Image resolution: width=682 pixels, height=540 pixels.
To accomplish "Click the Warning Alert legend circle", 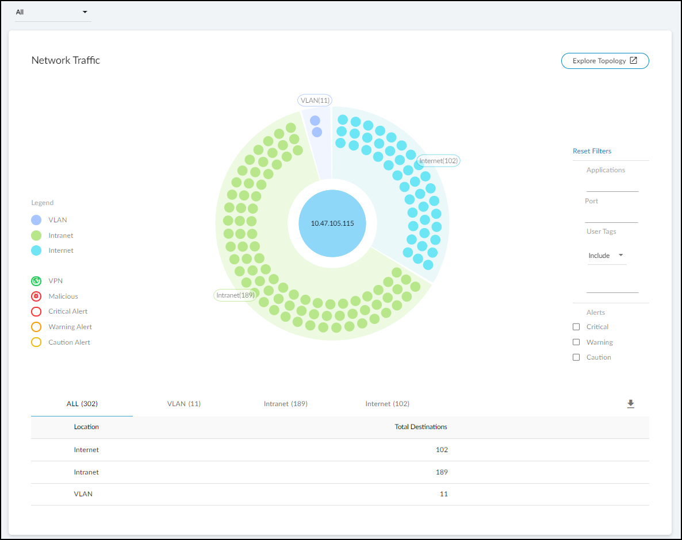I will click(36, 327).
